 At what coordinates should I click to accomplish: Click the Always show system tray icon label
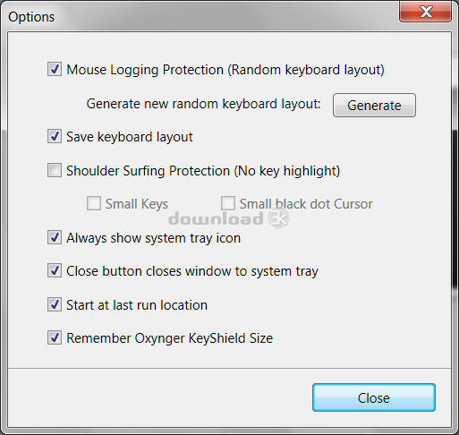[153, 238]
